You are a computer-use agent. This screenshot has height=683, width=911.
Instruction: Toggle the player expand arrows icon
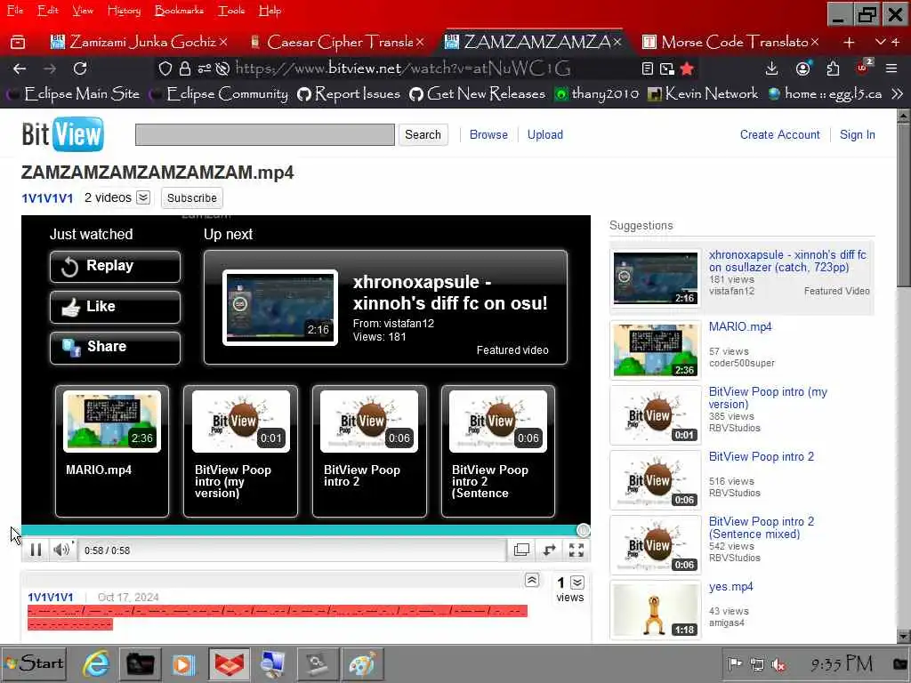pos(549,550)
